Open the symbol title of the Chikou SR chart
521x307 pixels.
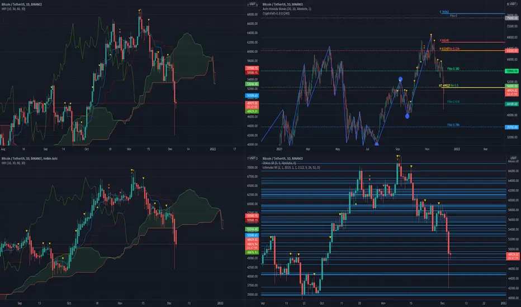click(283, 159)
